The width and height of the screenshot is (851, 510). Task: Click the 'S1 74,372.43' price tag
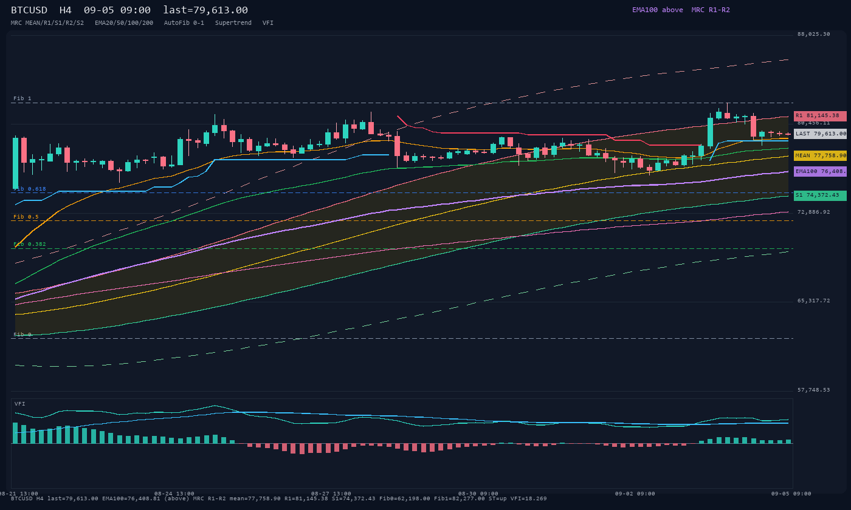[820, 195]
